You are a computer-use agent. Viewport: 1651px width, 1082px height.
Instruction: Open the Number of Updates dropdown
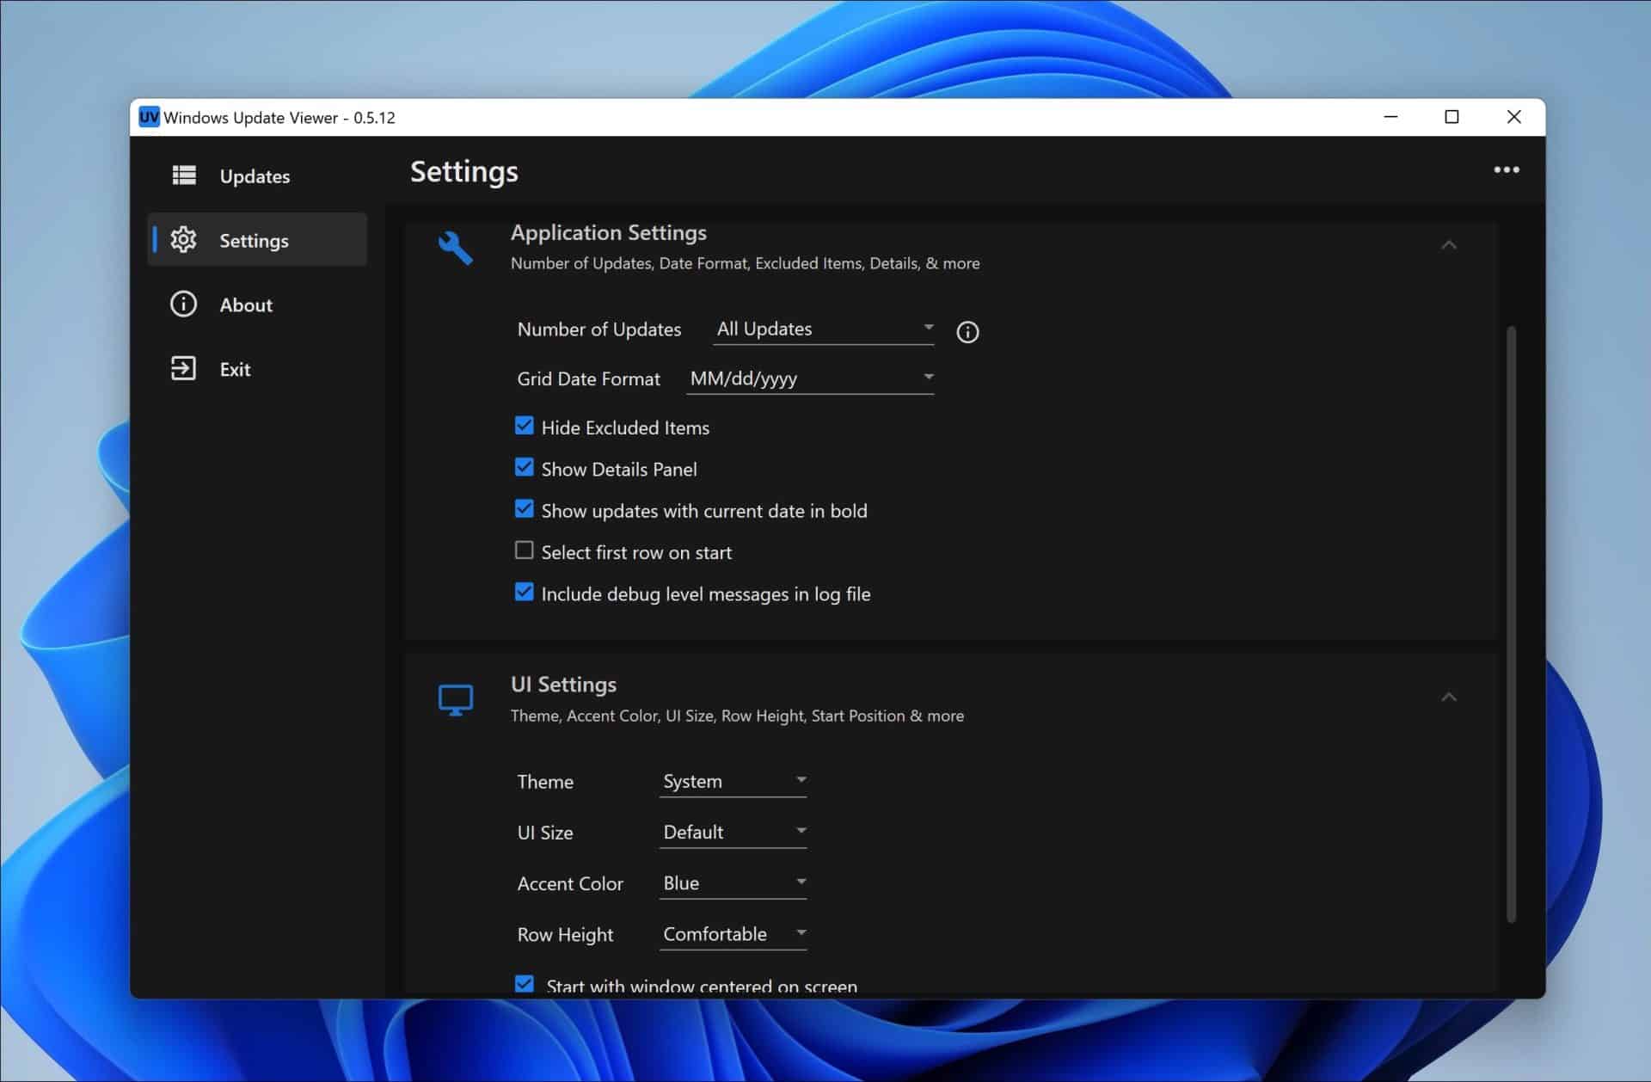(x=824, y=329)
